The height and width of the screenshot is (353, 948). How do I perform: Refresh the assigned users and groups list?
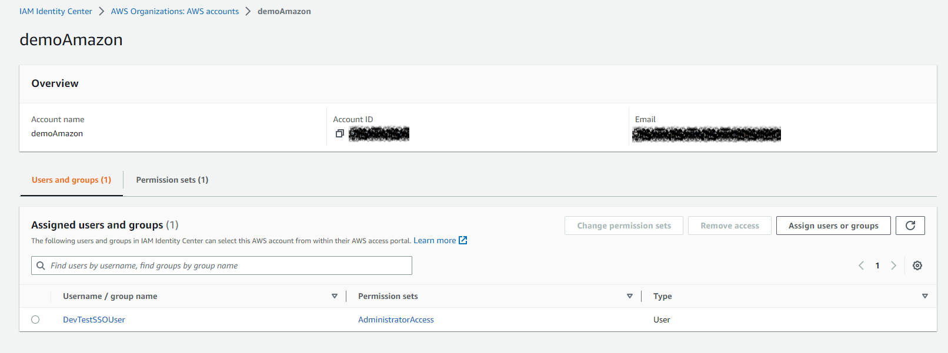[910, 225]
